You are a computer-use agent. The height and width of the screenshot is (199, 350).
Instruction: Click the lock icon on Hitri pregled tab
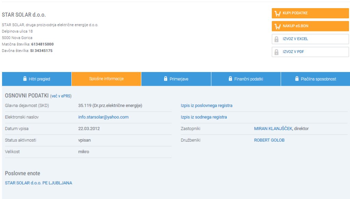[x=25, y=79]
